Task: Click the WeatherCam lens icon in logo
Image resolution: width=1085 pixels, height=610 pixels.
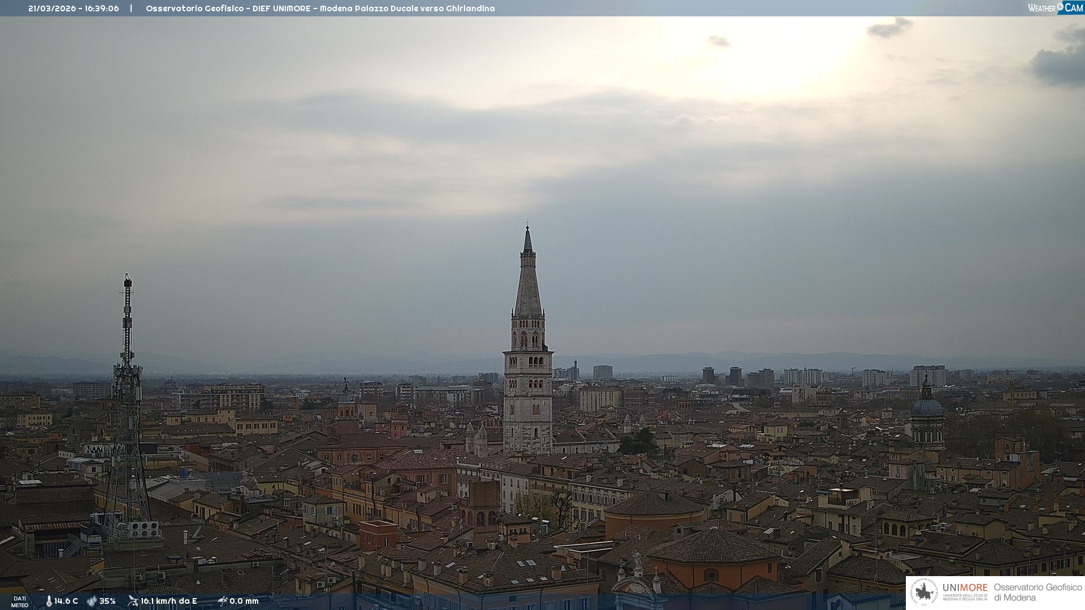Action: [x=1060, y=6]
